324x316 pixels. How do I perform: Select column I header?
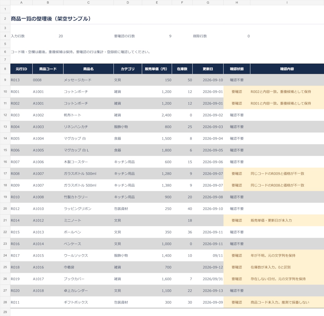287,2
